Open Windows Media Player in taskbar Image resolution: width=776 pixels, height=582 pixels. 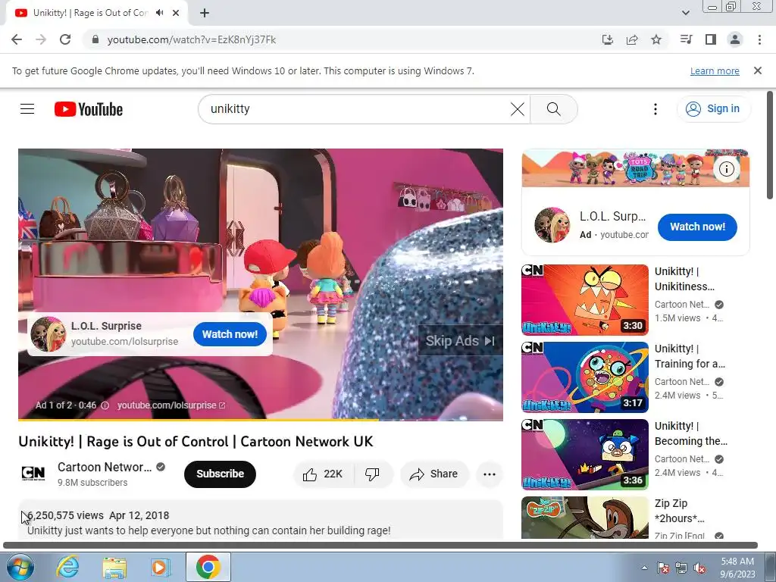pos(160,567)
